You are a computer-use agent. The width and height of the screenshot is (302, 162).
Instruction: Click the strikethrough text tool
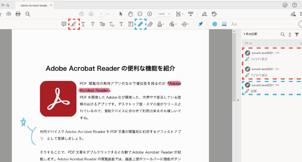tap(93, 24)
